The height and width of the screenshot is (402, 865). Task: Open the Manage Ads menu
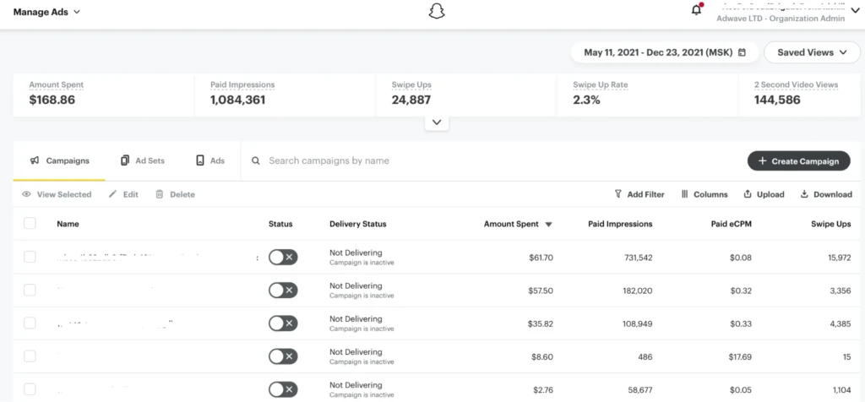pyautogui.click(x=46, y=12)
